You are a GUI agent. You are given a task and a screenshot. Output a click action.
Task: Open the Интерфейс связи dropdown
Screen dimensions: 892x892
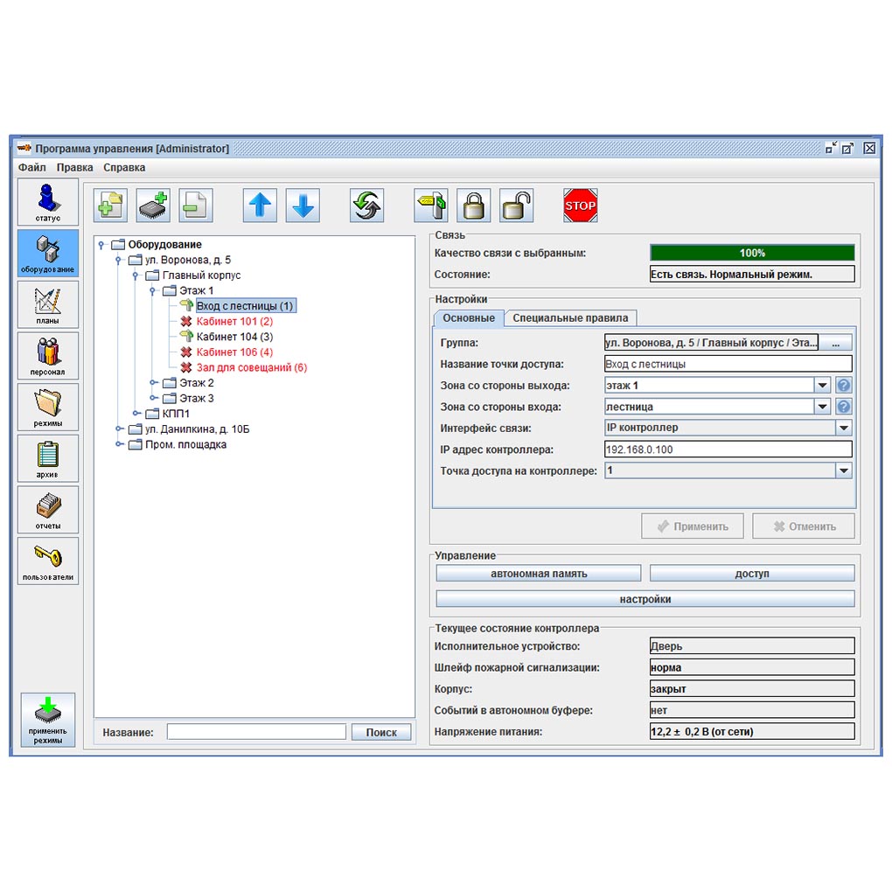tap(843, 428)
